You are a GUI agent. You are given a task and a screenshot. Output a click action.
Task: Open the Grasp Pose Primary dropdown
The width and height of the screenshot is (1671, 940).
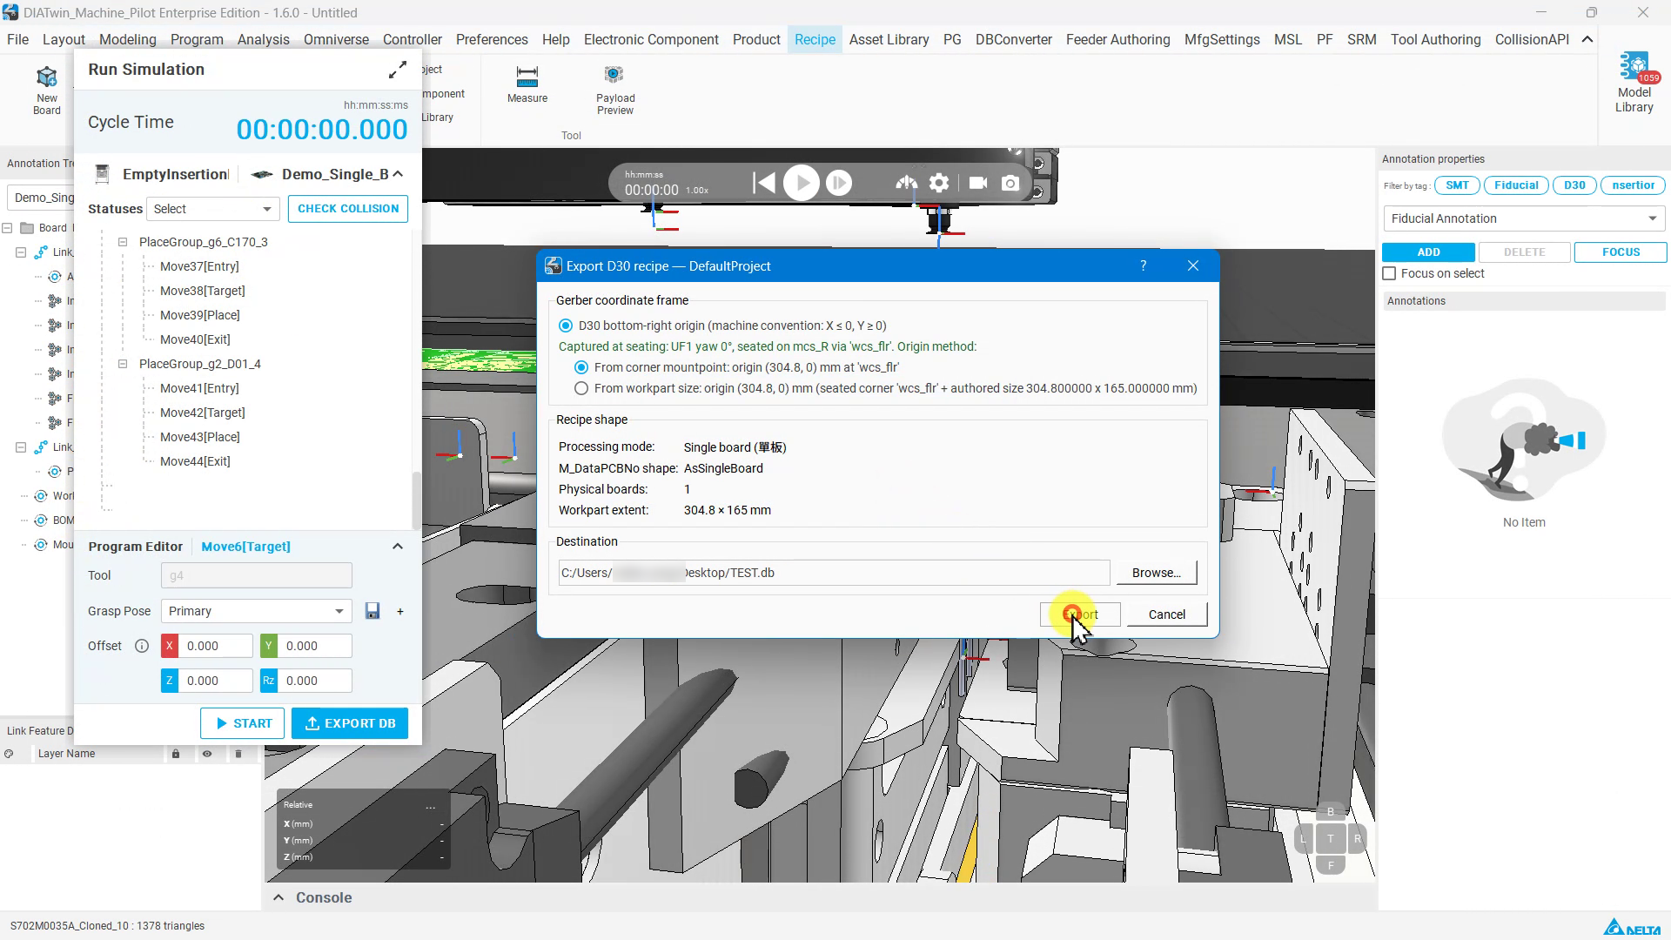pos(257,611)
